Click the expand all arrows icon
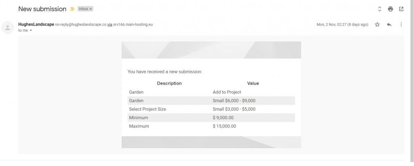The image size is (414, 166). pyautogui.click(x=379, y=9)
